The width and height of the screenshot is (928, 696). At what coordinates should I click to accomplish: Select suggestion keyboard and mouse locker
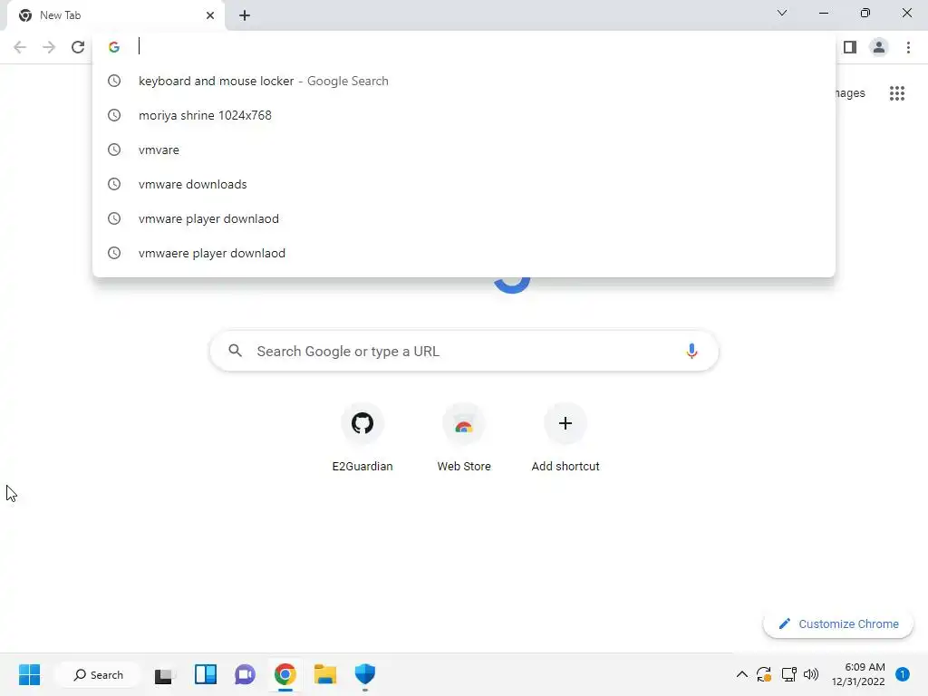pos(464,81)
